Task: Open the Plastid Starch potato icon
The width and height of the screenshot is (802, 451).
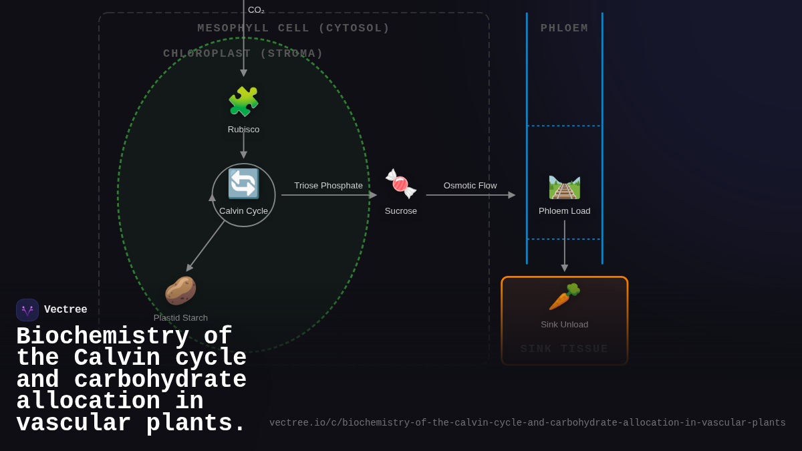Action: coord(180,289)
